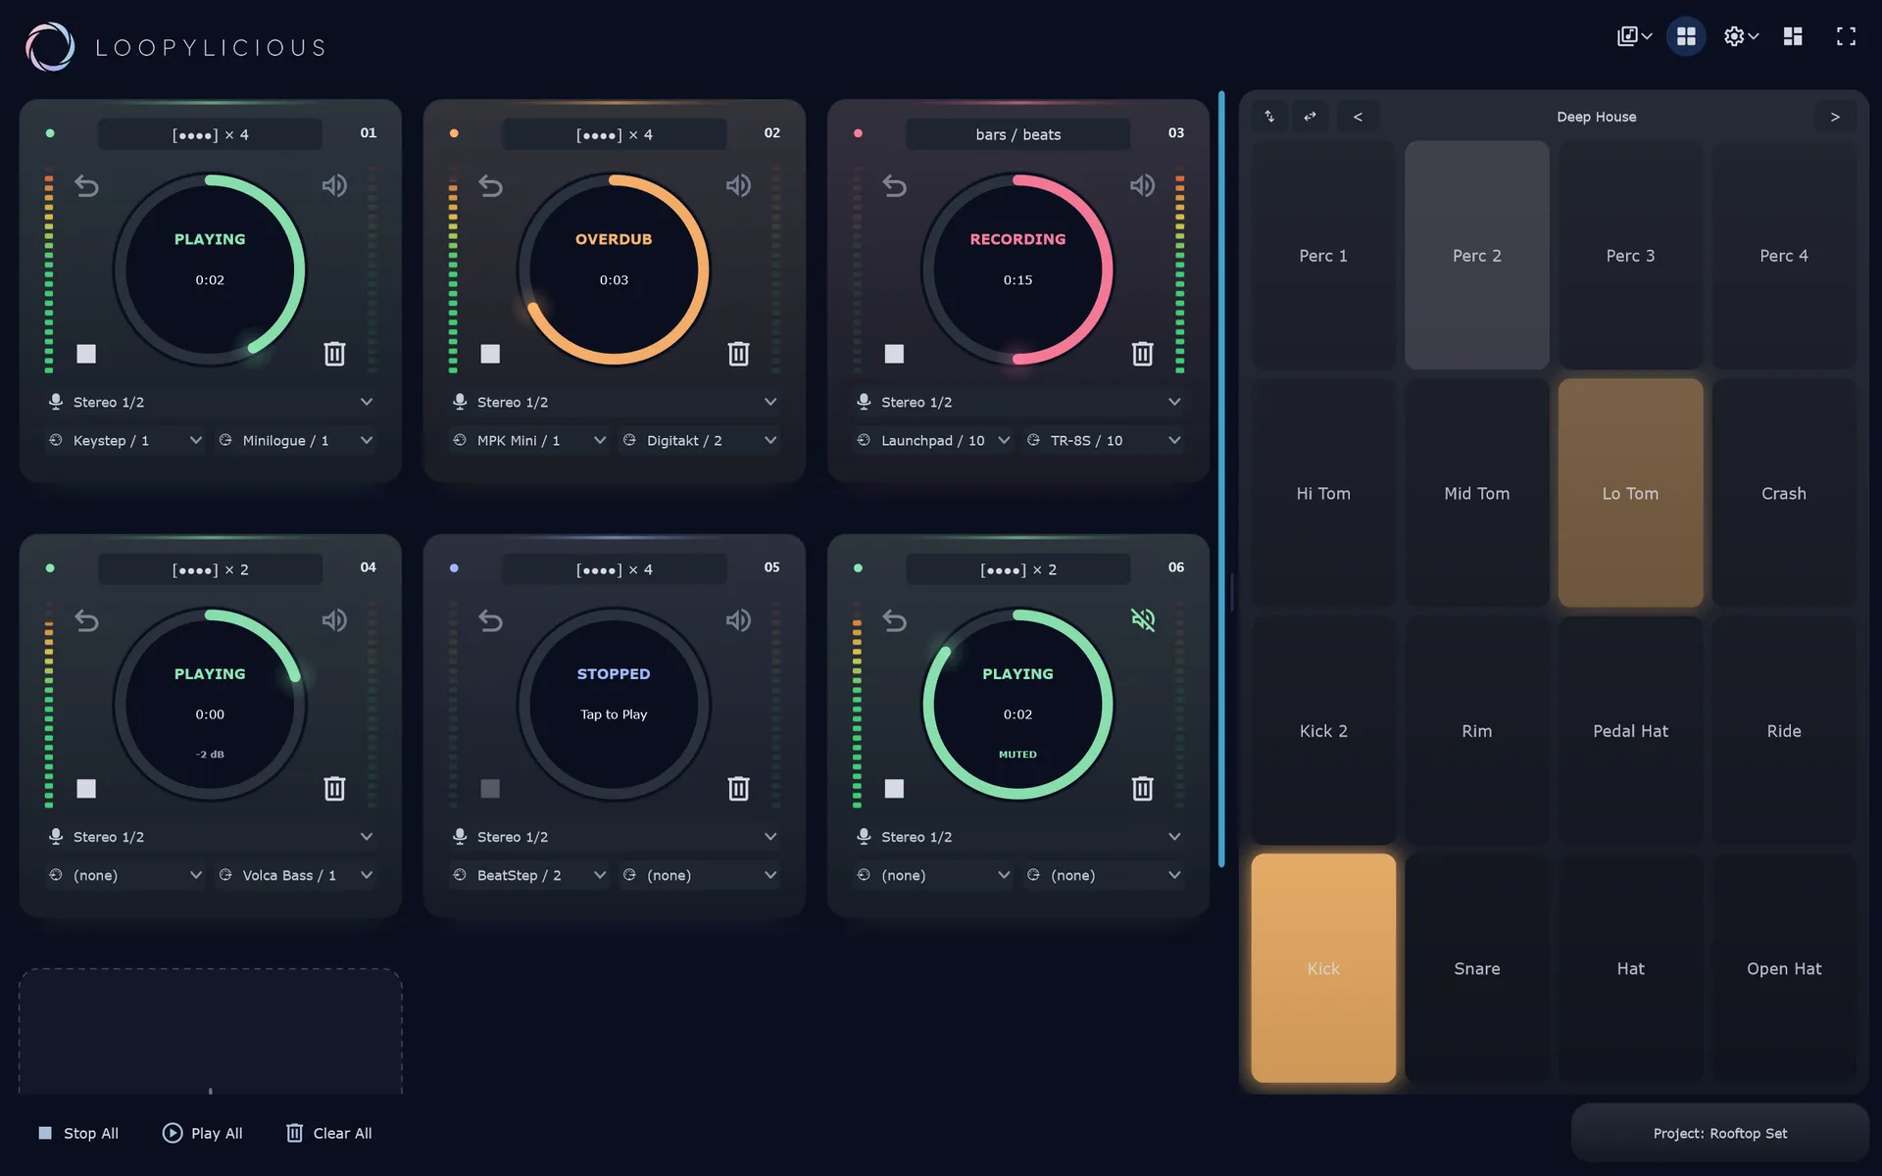Image resolution: width=1882 pixels, height=1176 pixels.
Task: Delete loop 06 trash icon
Action: pyautogui.click(x=1142, y=789)
